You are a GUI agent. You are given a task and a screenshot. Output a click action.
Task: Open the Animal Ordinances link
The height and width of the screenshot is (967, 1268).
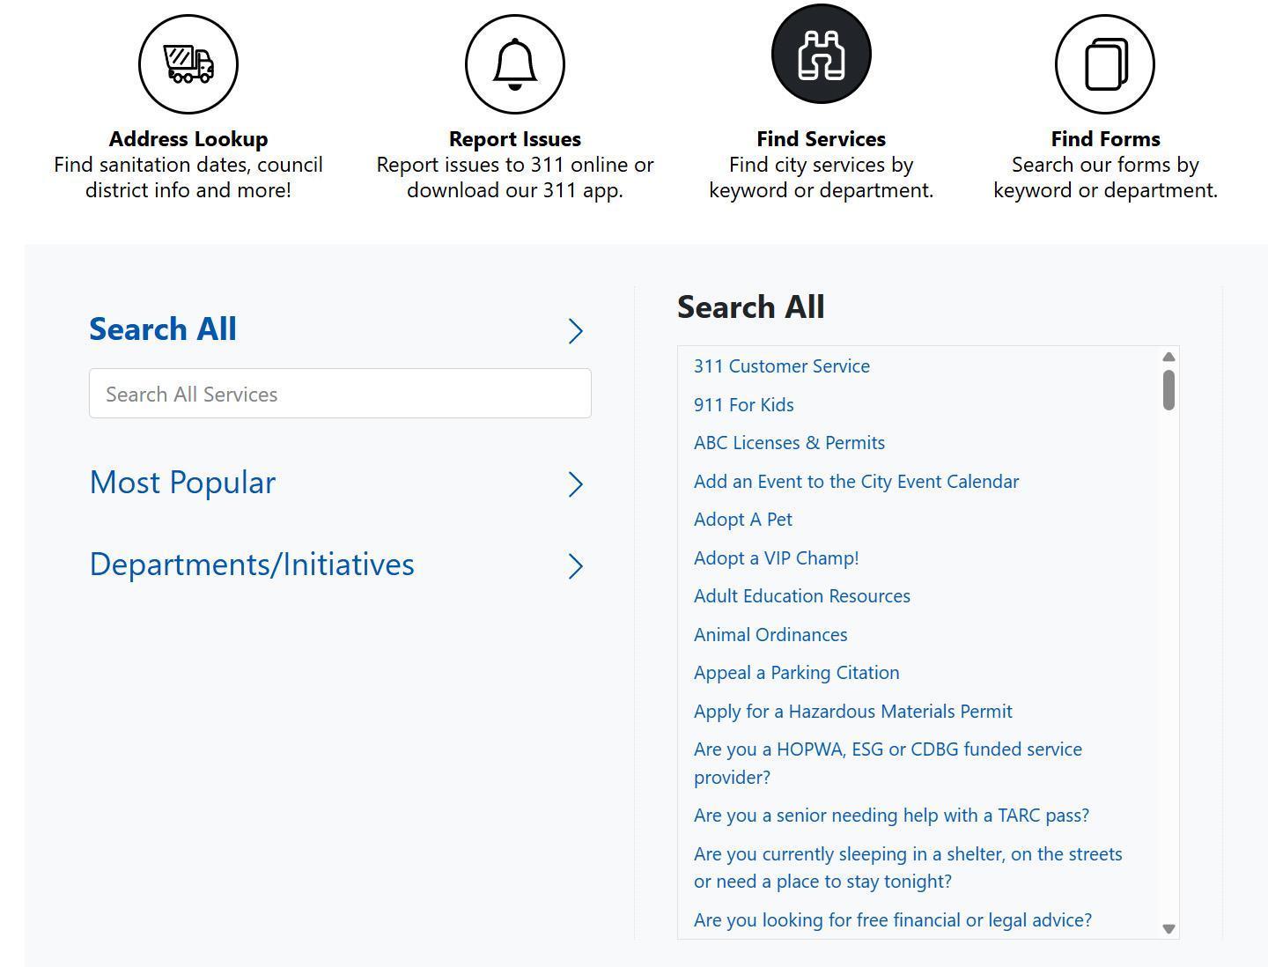pyautogui.click(x=770, y=635)
